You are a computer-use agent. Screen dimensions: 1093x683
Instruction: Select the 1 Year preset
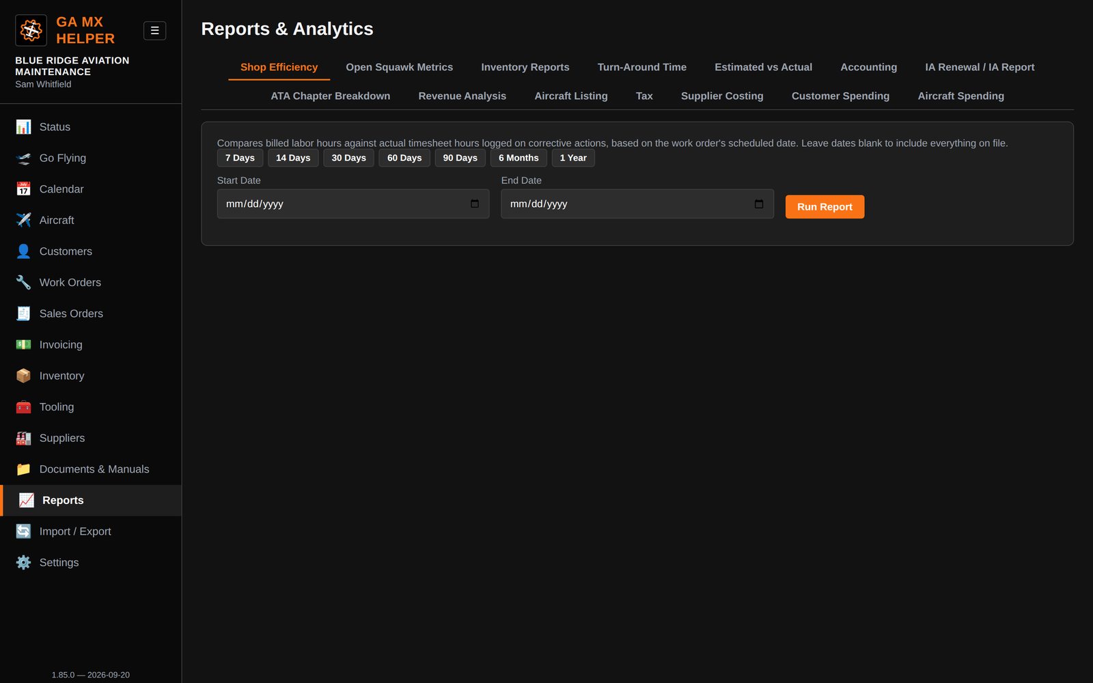pyautogui.click(x=573, y=158)
